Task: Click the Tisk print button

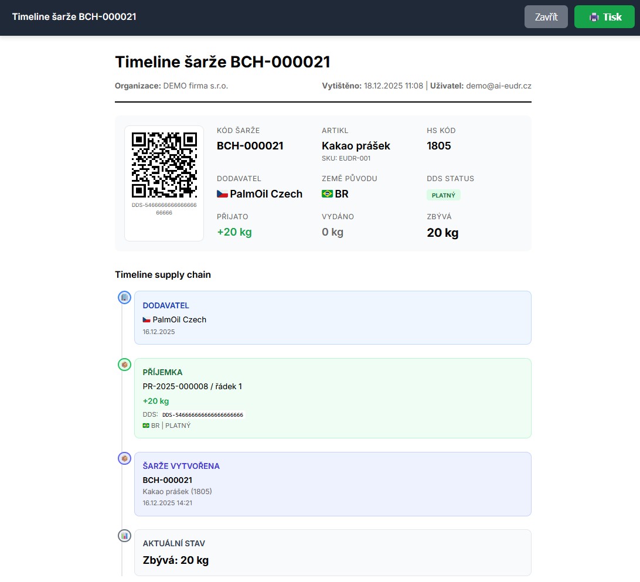Action: [x=604, y=17]
